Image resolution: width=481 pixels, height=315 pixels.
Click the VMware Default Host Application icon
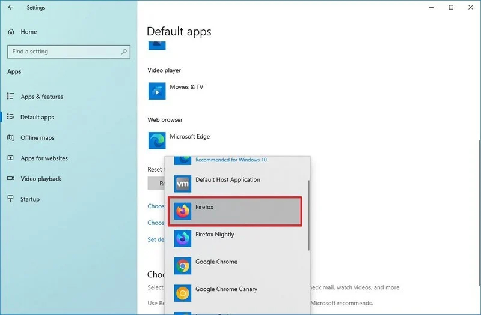click(183, 184)
